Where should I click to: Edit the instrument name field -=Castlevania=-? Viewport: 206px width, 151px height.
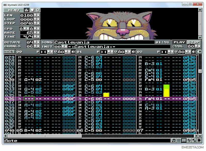pyautogui.click(x=119, y=47)
